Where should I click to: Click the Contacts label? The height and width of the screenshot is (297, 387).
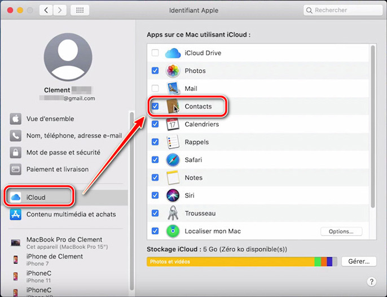click(x=198, y=106)
